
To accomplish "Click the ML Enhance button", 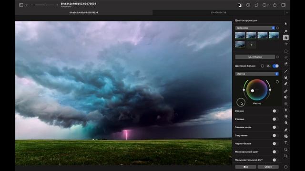I will 255,57.
